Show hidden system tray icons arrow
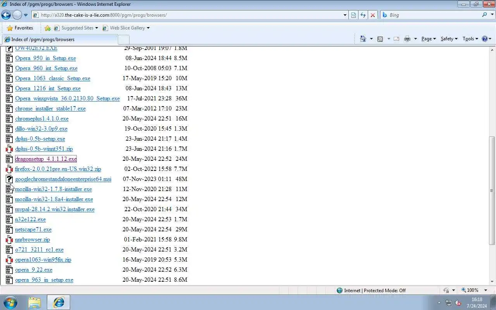Image resolution: width=496 pixels, height=310 pixels. click(439, 303)
